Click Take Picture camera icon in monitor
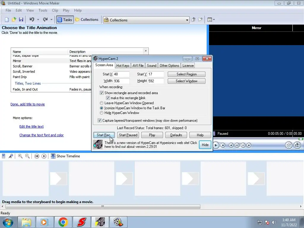Viewport: 304px width, 228px height. 297,145
